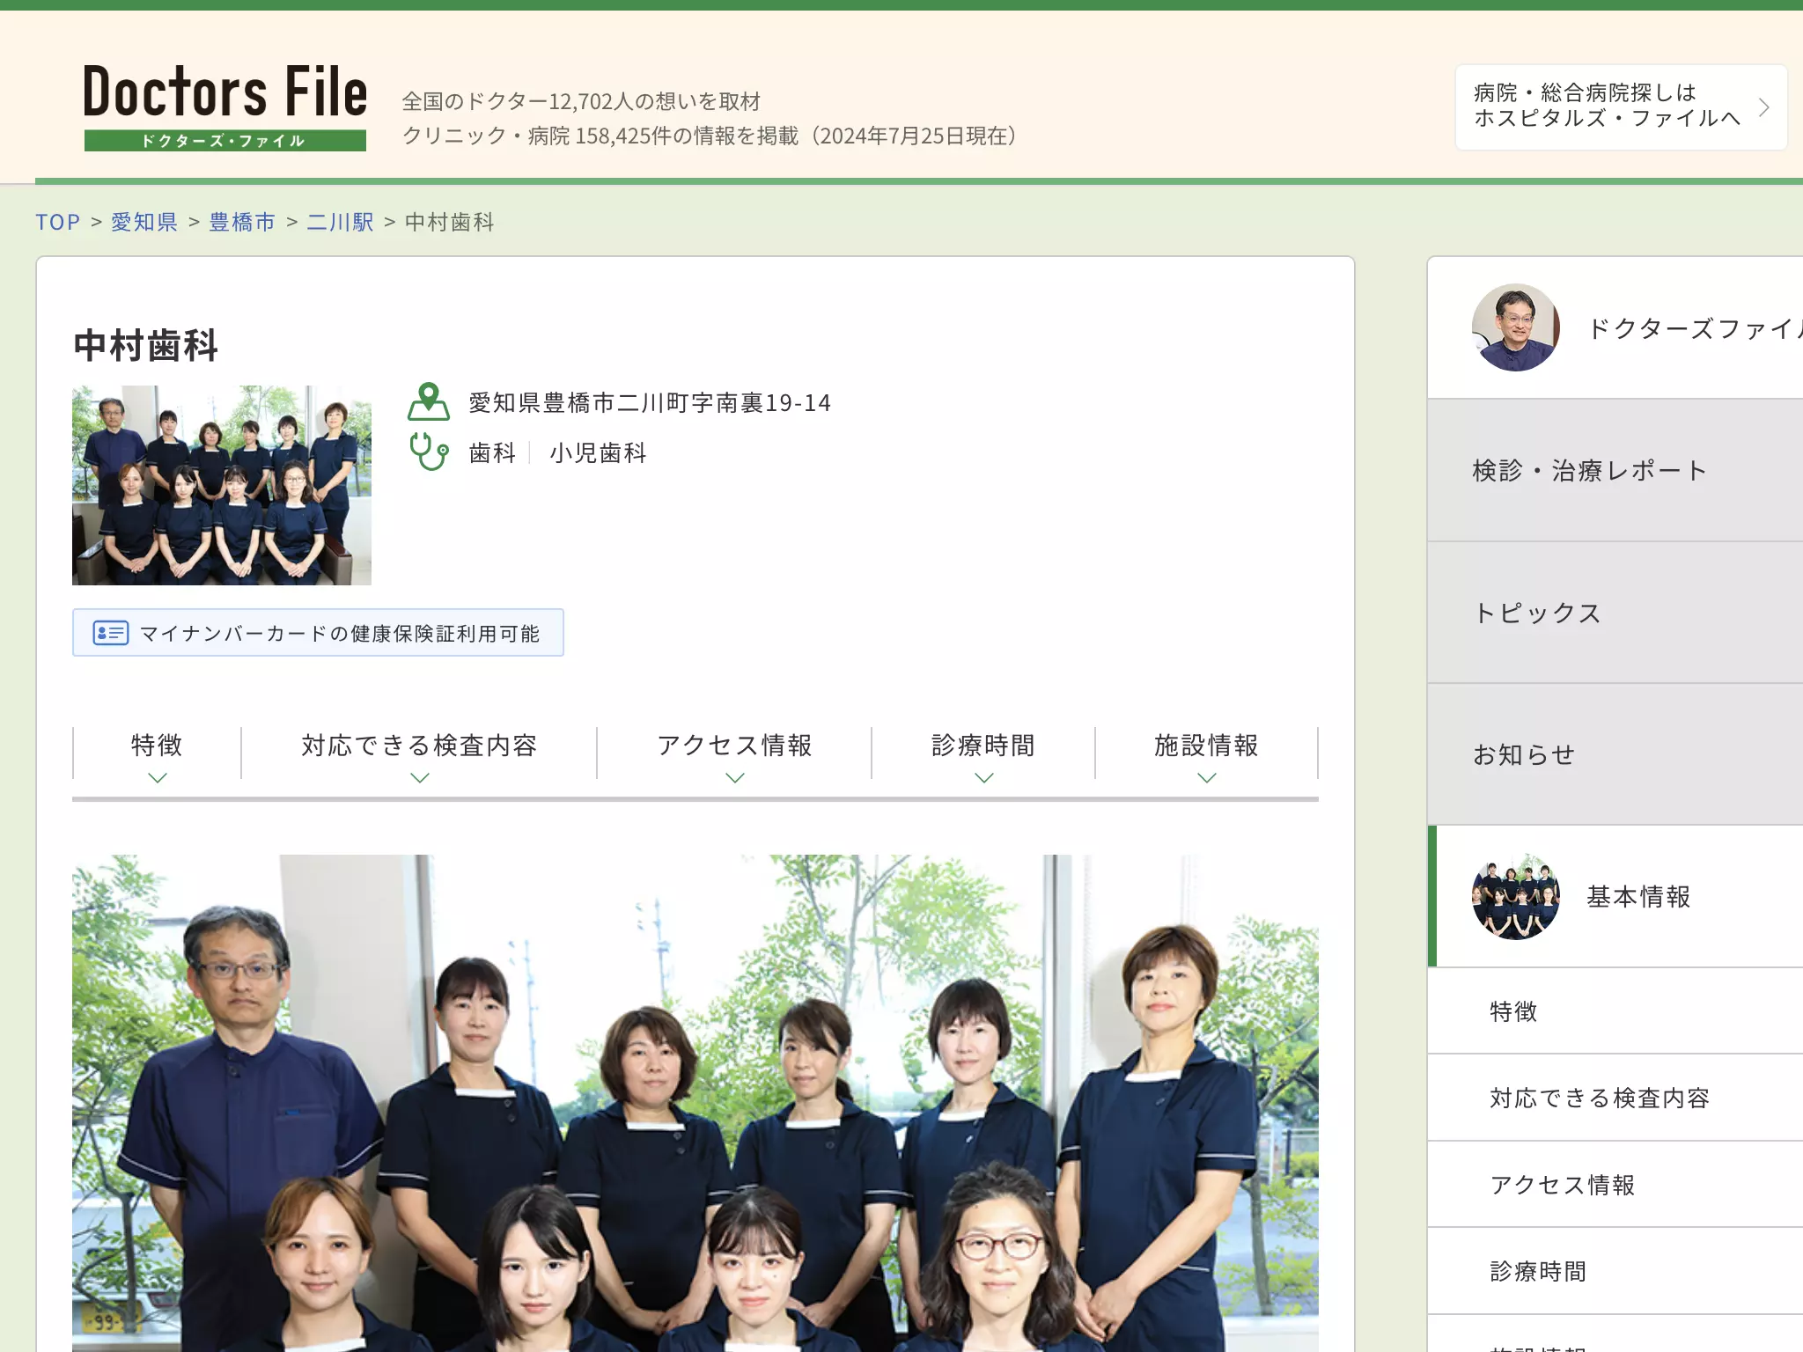Click the large staff group photo
The image size is (1803, 1352).
[x=695, y=1103]
